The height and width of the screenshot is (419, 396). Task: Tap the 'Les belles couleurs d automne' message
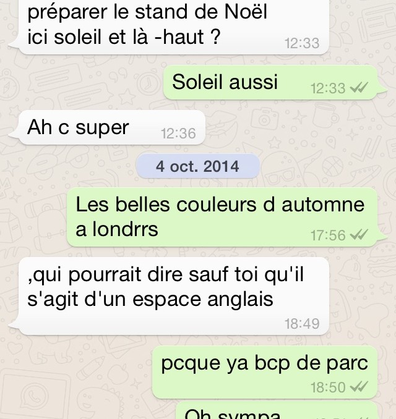click(222, 217)
